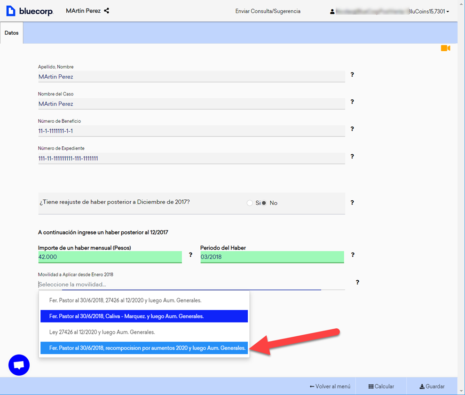Image resolution: width=465 pixels, height=395 pixels.
Task: Click the share icon beside MArtin Perez
Action: tap(106, 11)
